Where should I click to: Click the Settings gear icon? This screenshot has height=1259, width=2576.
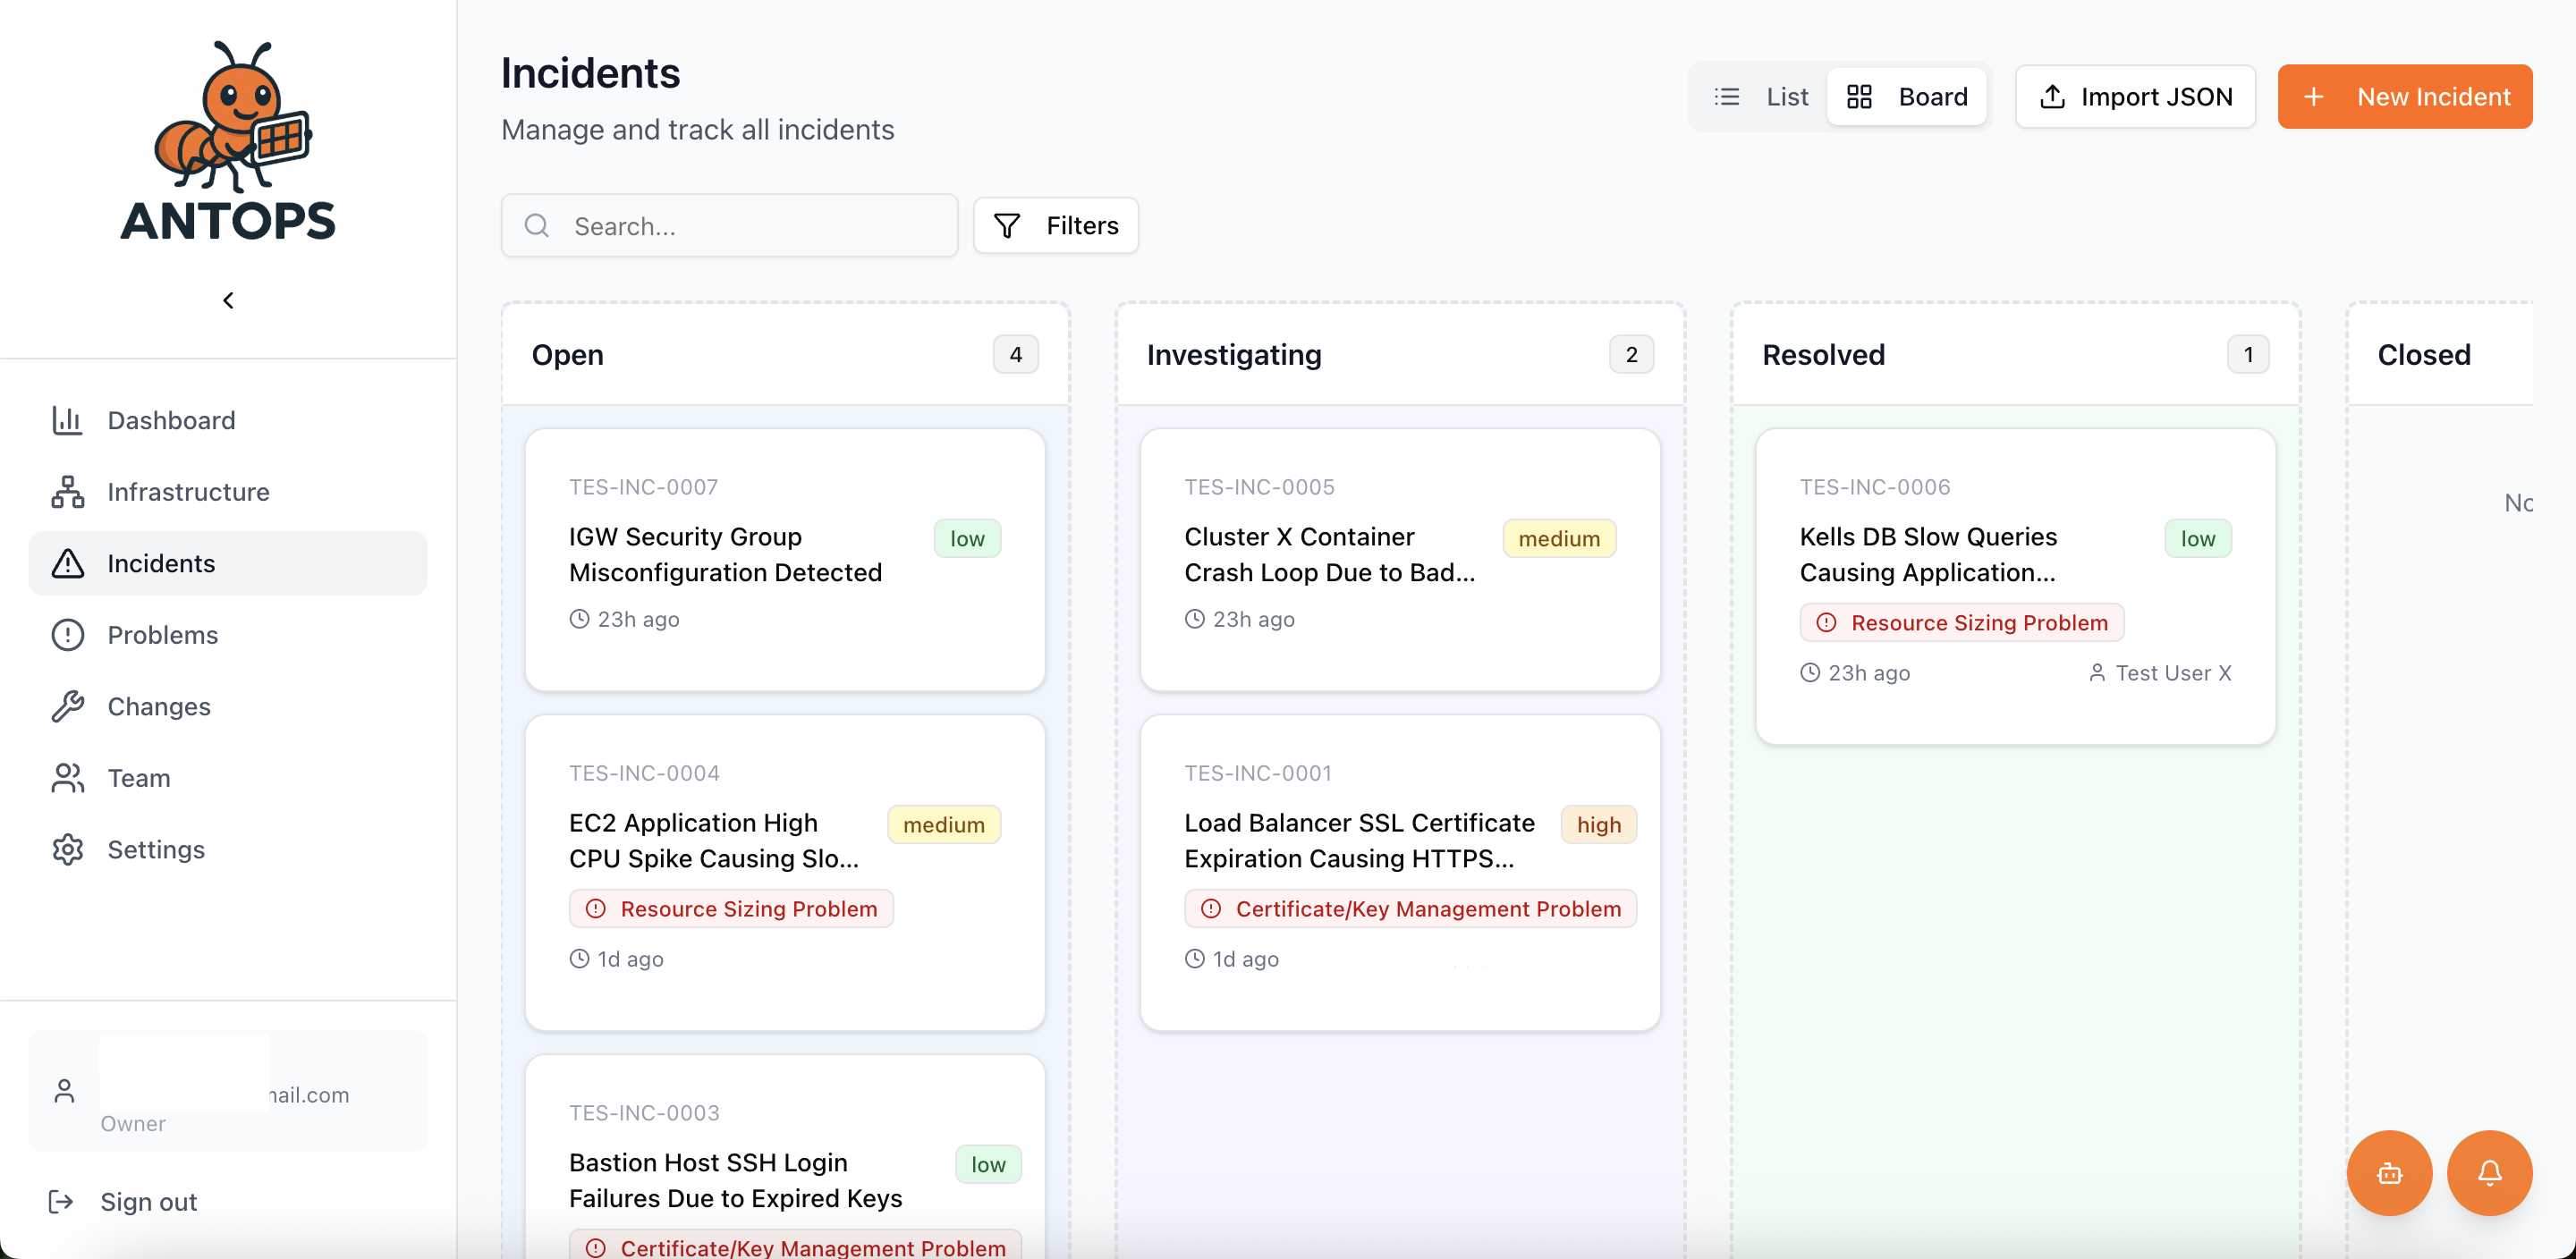[x=67, y=849]
